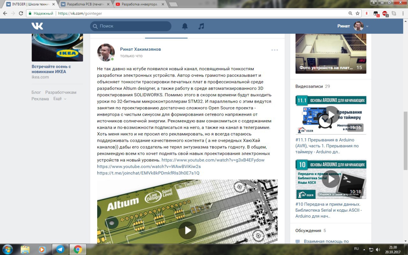Open Реклама footer link
Image resolution: width=408 pixels, height=255 pixels.
click(x=40, y=99)
